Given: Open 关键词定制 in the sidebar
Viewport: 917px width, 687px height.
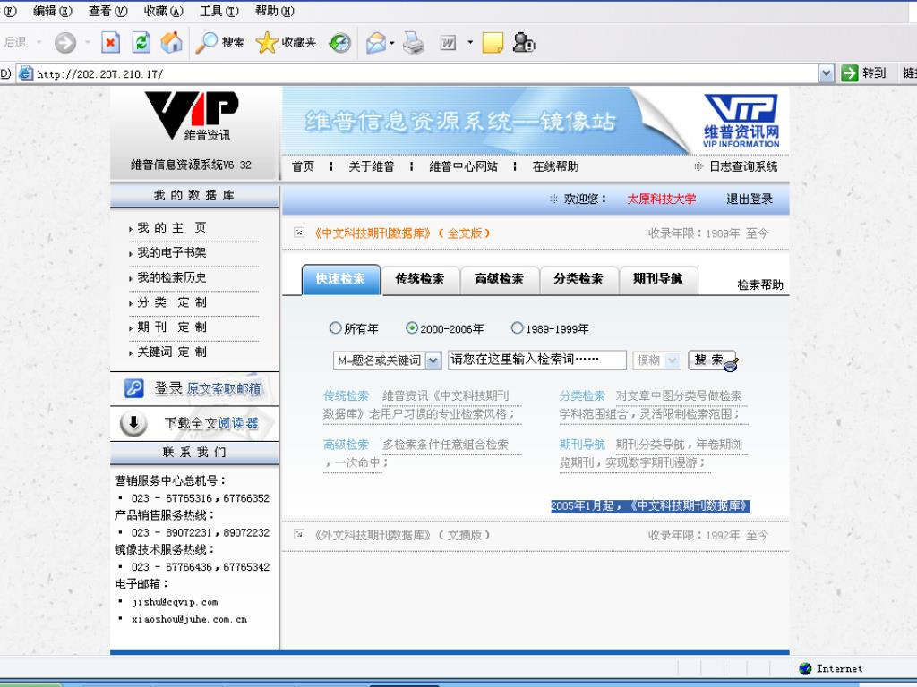Looking at the screenshot, I should (171, 352).
